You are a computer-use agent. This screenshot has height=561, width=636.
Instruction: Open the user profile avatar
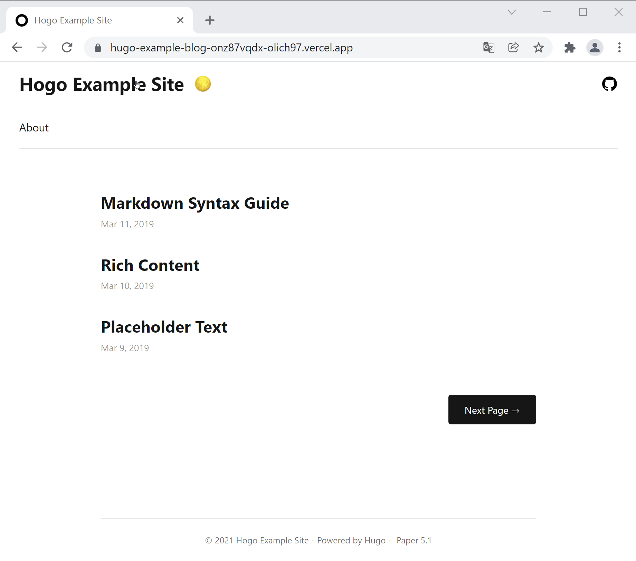595,47
